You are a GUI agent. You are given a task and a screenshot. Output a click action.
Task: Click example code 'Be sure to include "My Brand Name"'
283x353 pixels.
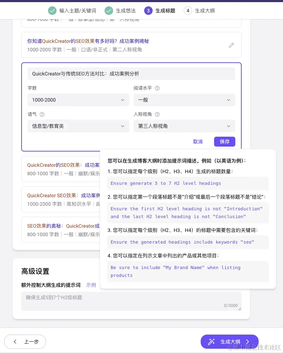click(x=188, y=271)
